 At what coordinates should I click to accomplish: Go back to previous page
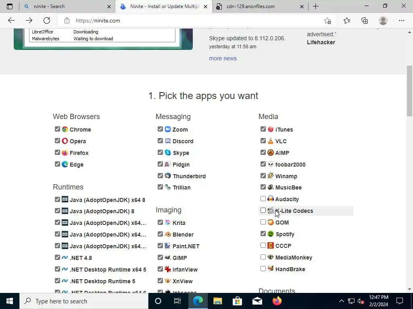[x=11, y=21]
